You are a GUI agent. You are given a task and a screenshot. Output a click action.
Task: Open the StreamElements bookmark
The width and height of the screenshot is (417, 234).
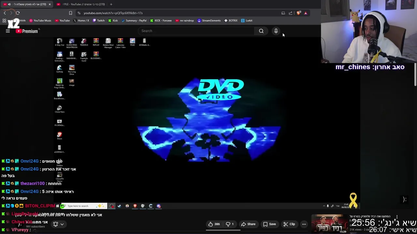pyautogui.click(x=209, y=20)
